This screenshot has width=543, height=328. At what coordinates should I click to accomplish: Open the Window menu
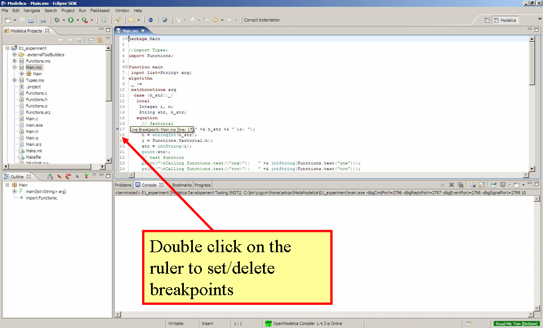click(x=122, y=10)
